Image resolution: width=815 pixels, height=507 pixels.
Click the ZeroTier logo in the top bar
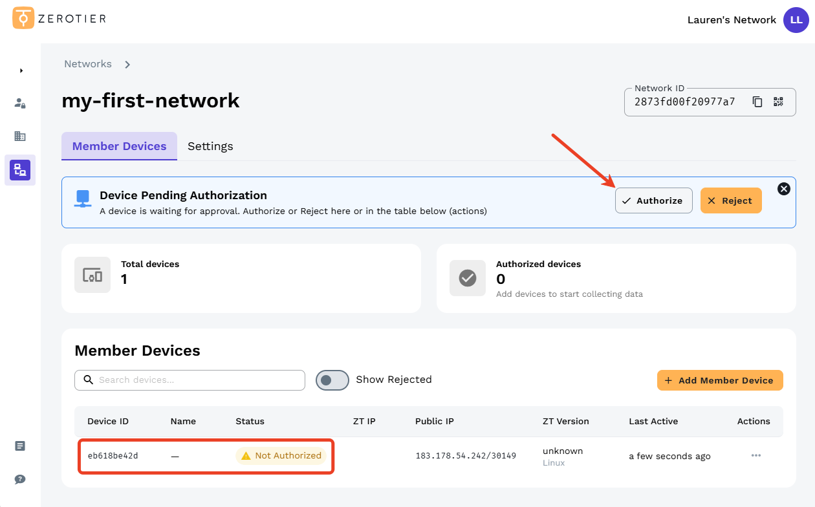click(58, 18)
